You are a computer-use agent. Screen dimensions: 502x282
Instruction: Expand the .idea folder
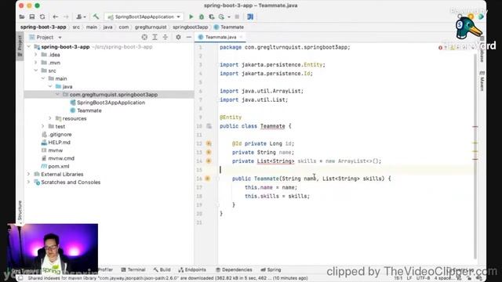36,55
